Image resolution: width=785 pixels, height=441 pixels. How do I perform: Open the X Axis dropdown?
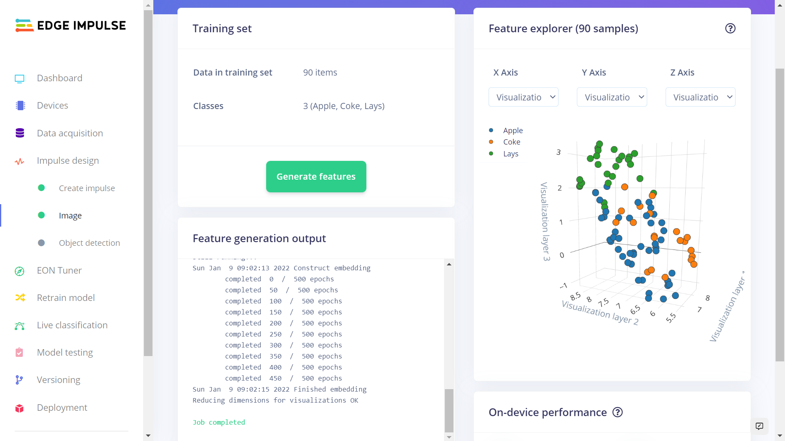coord(523,97)
